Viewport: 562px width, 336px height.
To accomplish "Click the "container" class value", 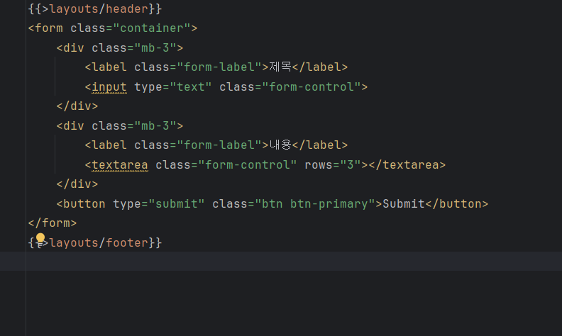I will click(152, 28).
